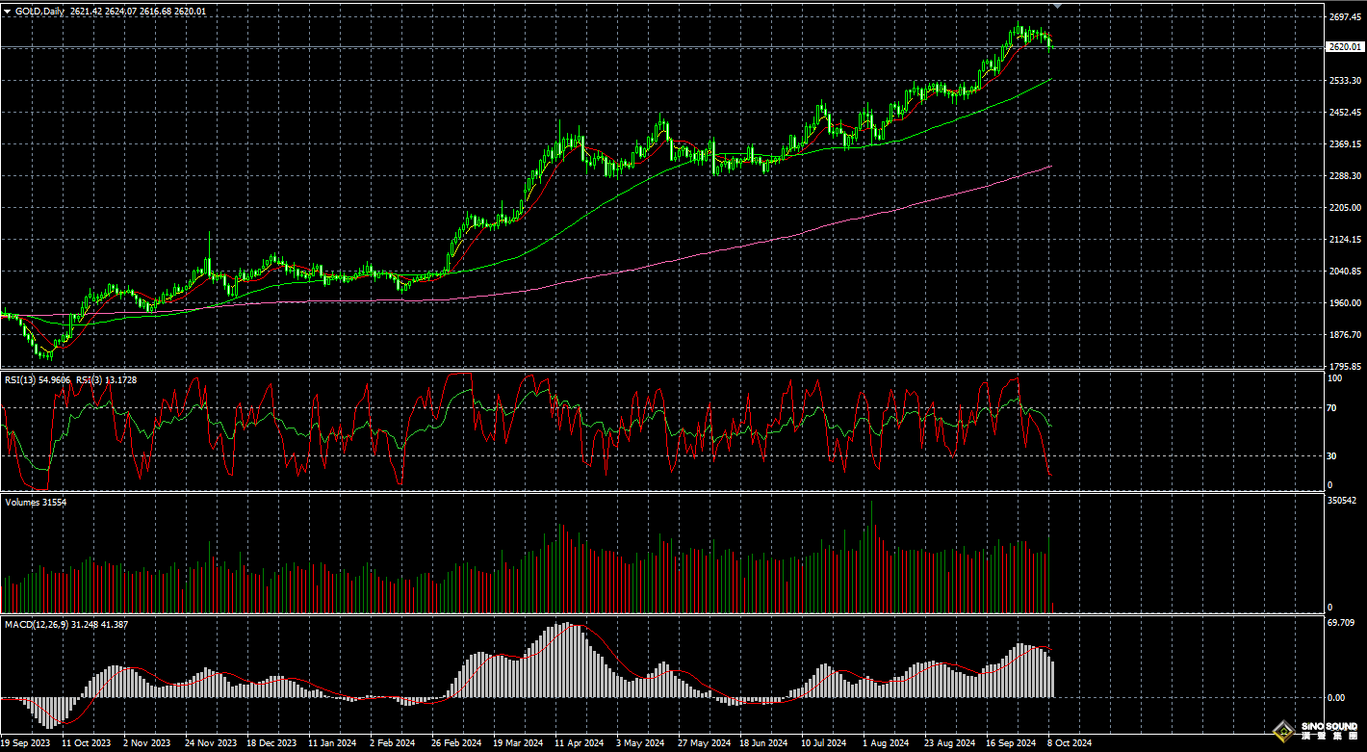Screen dimensions: 1367x752
Task: Select the GOLD,Daily chart title text
Action: [x=40, y=12]
